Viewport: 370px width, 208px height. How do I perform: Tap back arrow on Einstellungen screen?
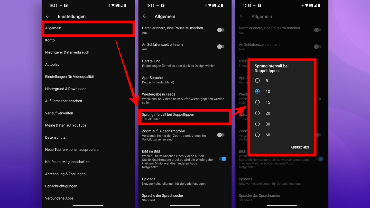(48, 16)
